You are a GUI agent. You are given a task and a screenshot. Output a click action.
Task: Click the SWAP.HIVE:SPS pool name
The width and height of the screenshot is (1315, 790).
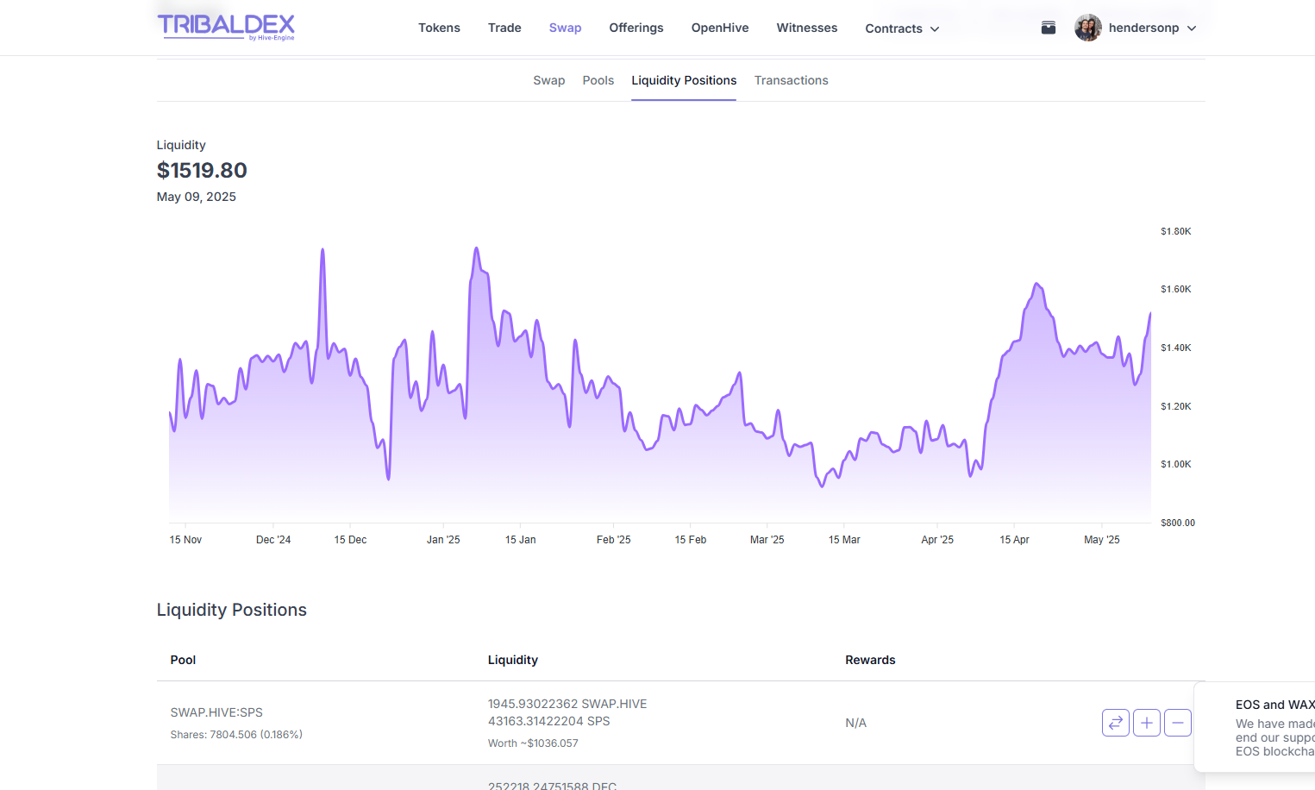click(216, 712)
